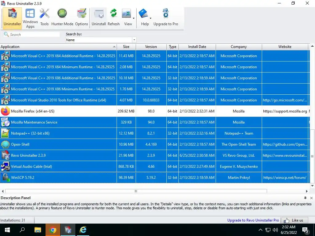Sort by Install Date column header
The height and width of the screenshot is (236, 315).
coord(197,47)
